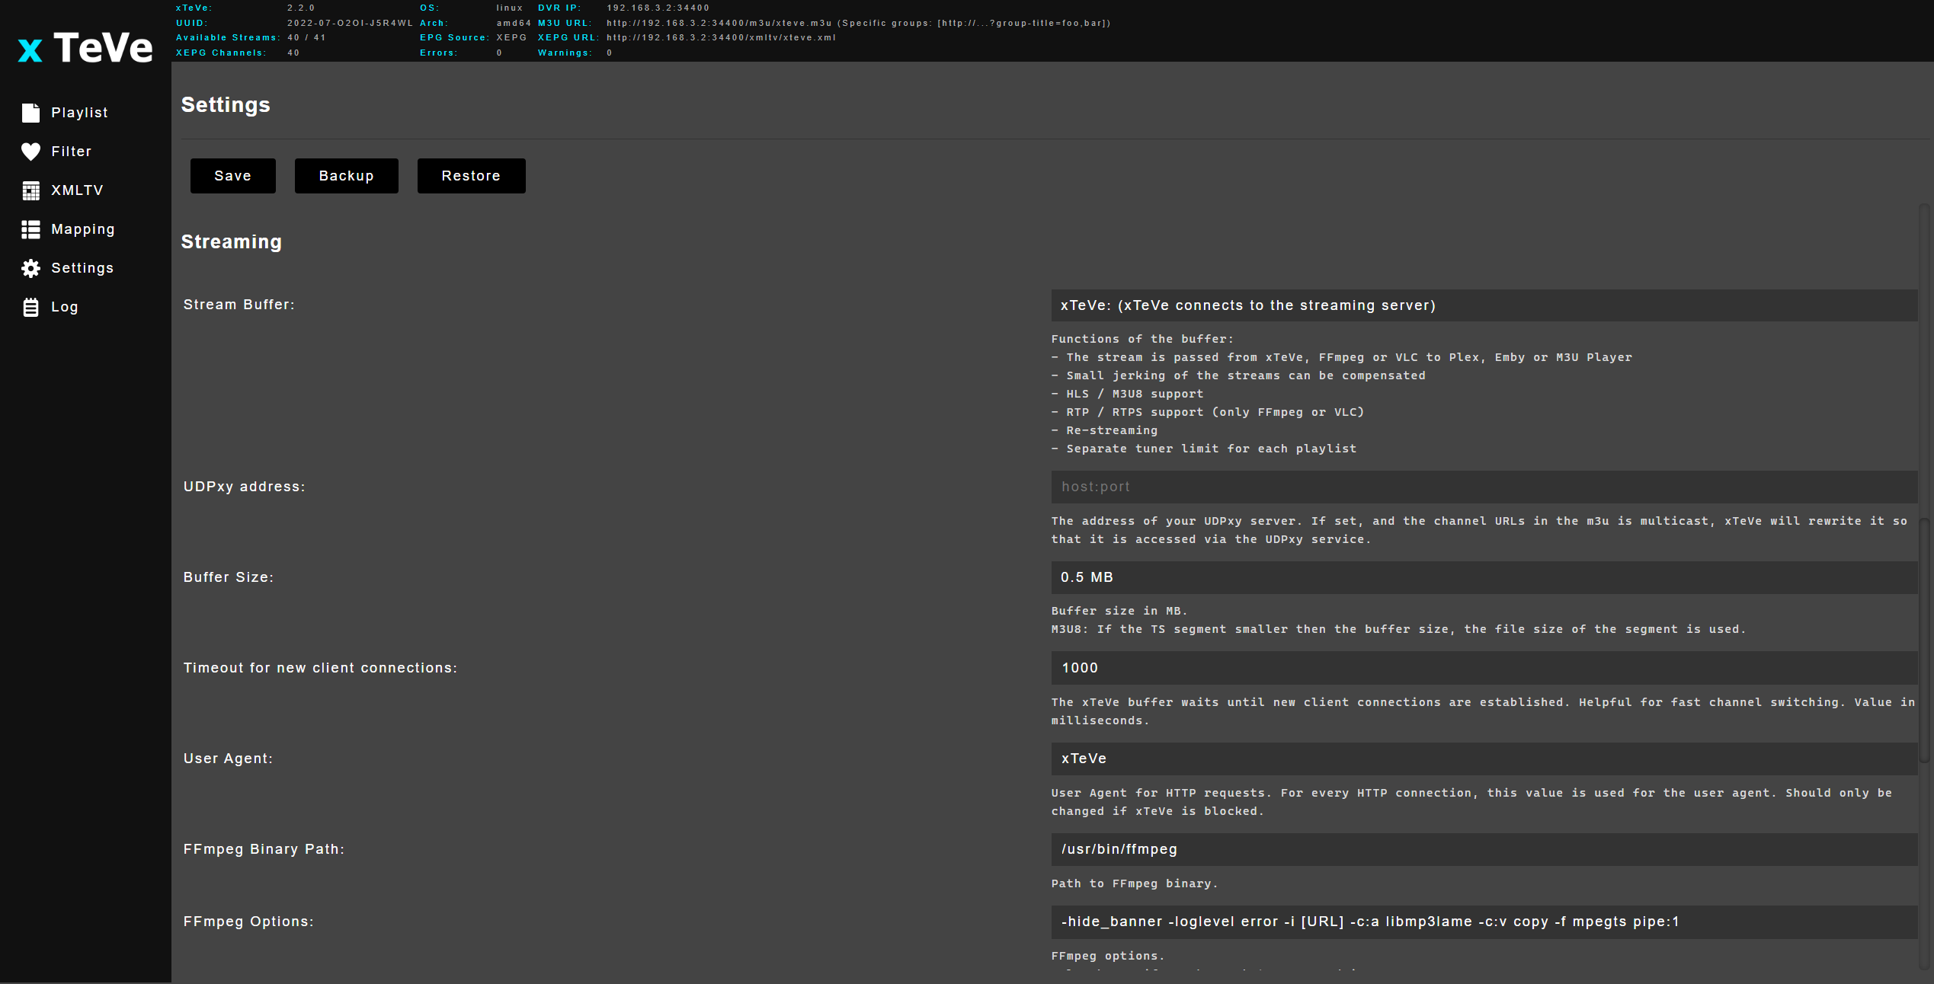Click the FFmpeg Binary Path field

1483,849
